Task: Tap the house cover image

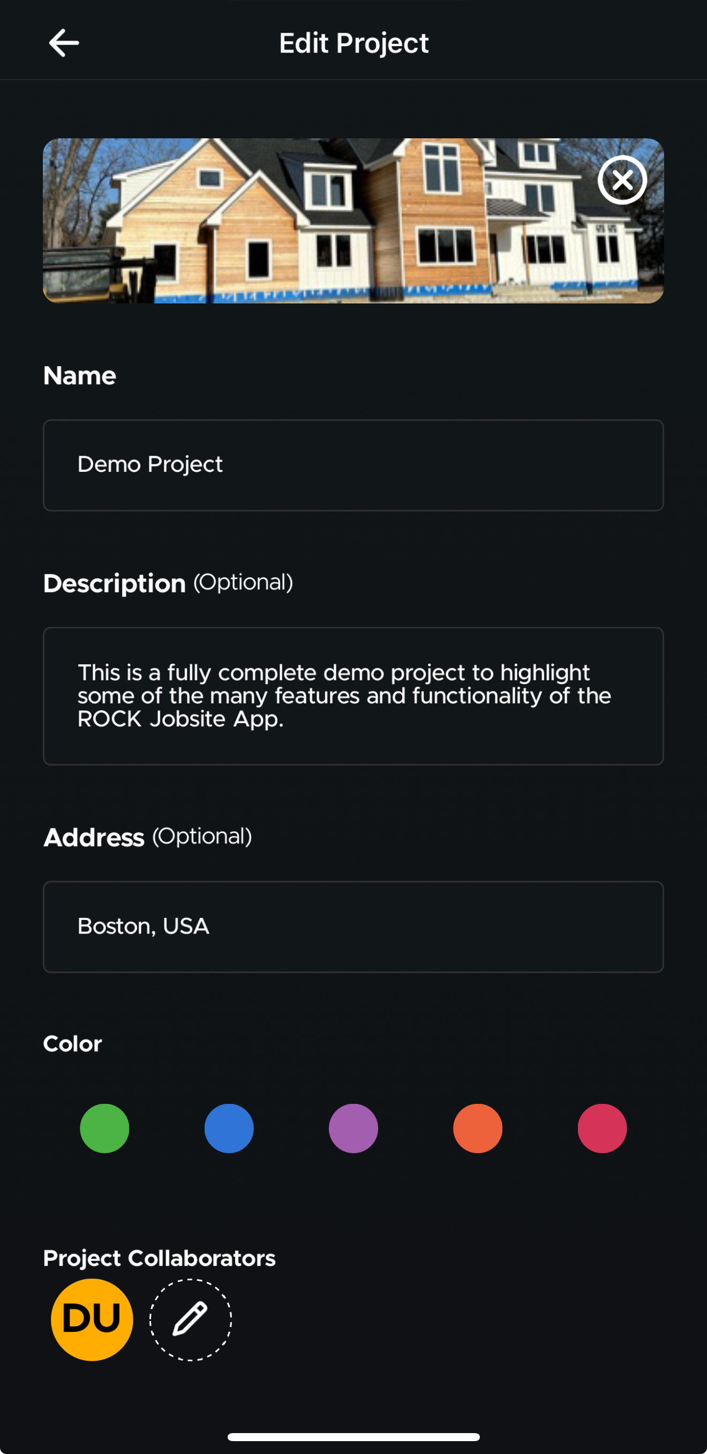Action: point(353,221)
